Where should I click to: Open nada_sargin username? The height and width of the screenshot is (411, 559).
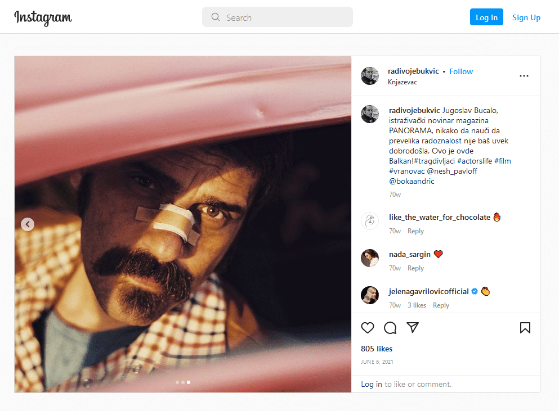tap(410, 254)
